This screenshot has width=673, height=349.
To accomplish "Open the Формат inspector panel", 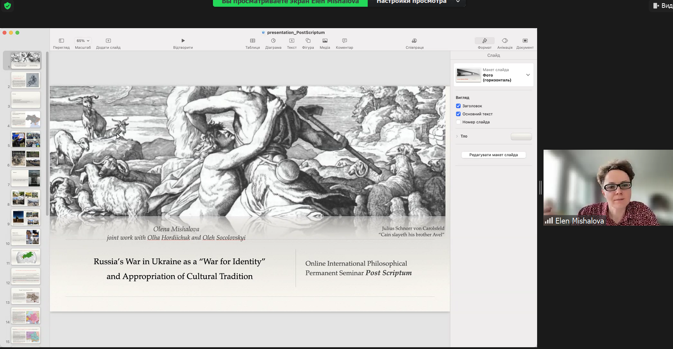I will (x=484, y=41).
